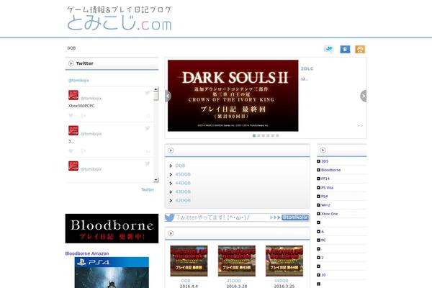This screenshot has width=432, height=288.
Task: Open the 'PS4' category
Action: pyautogui.click(x=324, y=197)
